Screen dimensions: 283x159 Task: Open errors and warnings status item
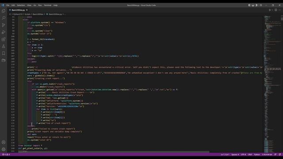click(6, 155)
